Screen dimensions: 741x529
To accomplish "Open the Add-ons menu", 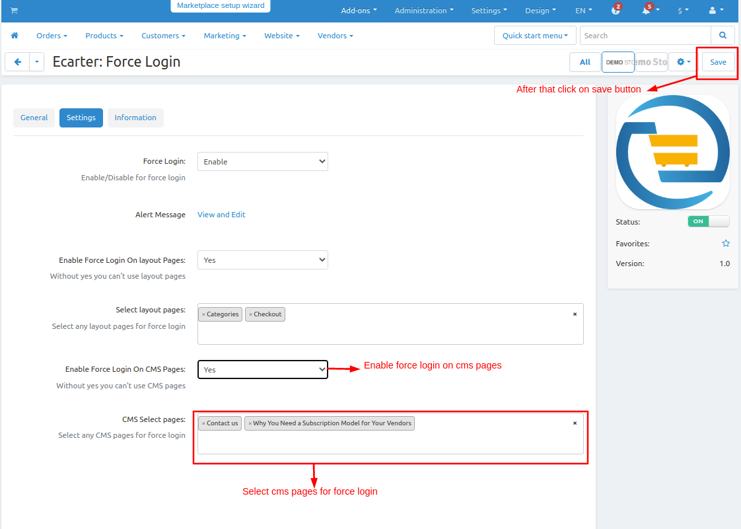I will [x=359, y=11].
